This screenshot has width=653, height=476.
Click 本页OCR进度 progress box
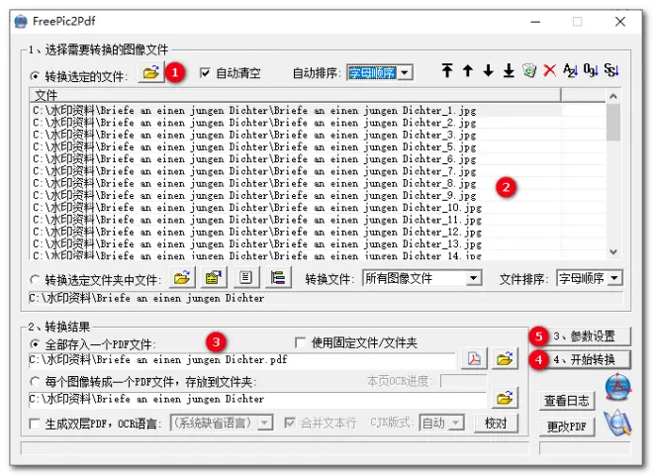pyautogui.click(x=463, y=381)
